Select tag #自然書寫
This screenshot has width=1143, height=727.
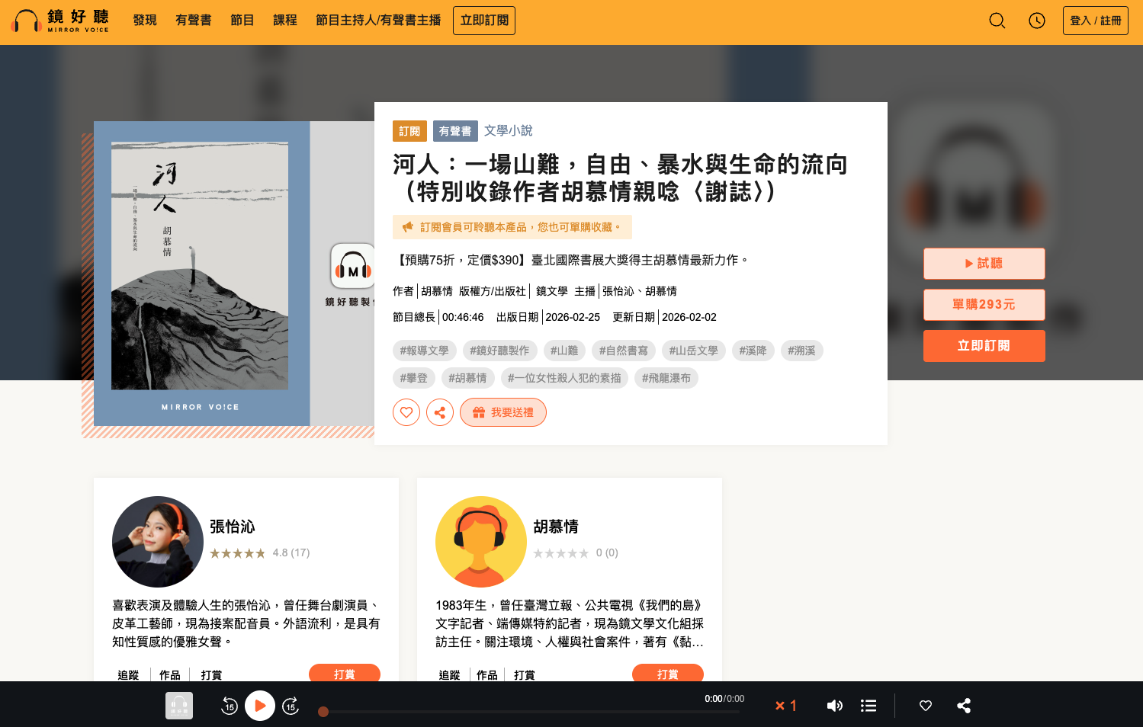[x=624, y=351]
